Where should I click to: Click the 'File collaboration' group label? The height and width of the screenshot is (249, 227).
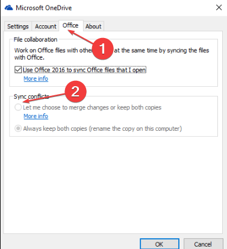click(36, 39)
